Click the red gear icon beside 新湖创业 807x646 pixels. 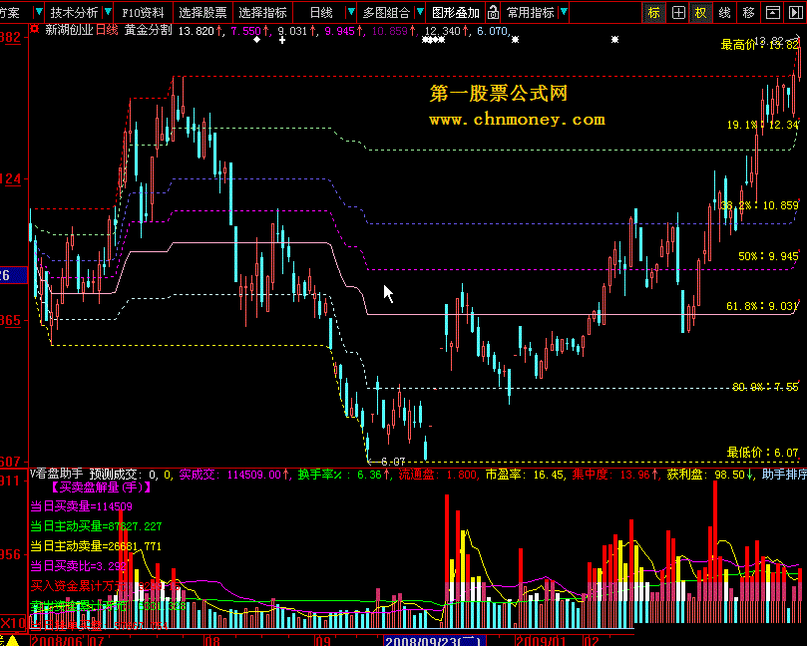35,29
